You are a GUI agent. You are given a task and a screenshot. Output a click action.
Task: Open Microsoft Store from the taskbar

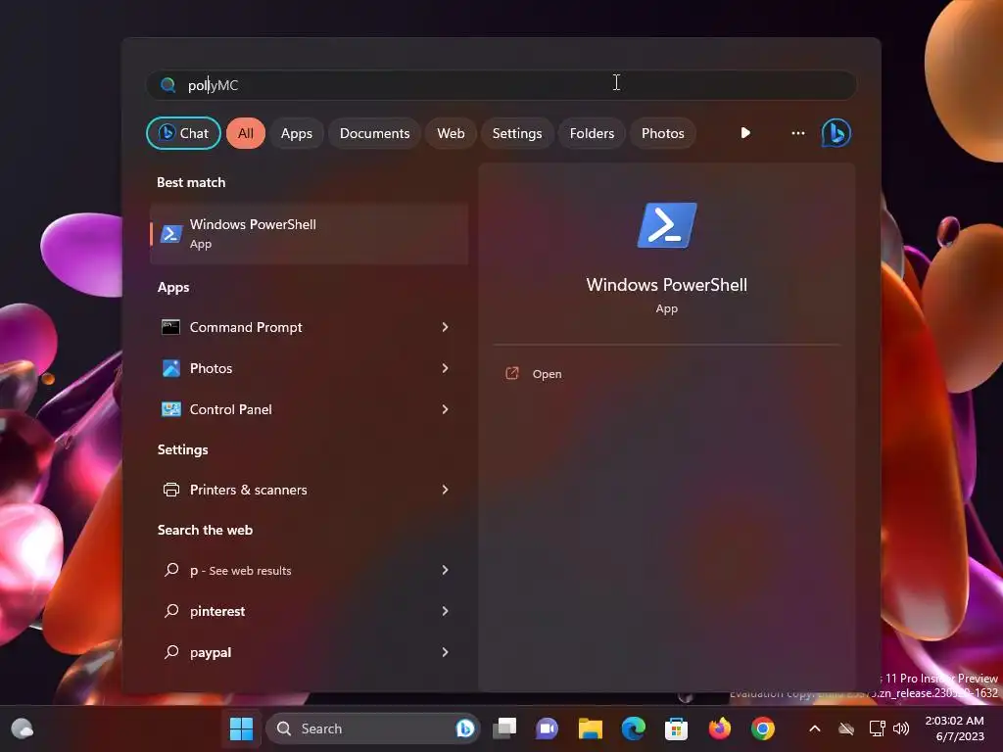point(676,728)
